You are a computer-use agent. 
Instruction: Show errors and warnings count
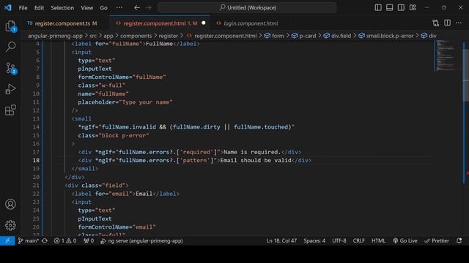click(x=65, y=240)
